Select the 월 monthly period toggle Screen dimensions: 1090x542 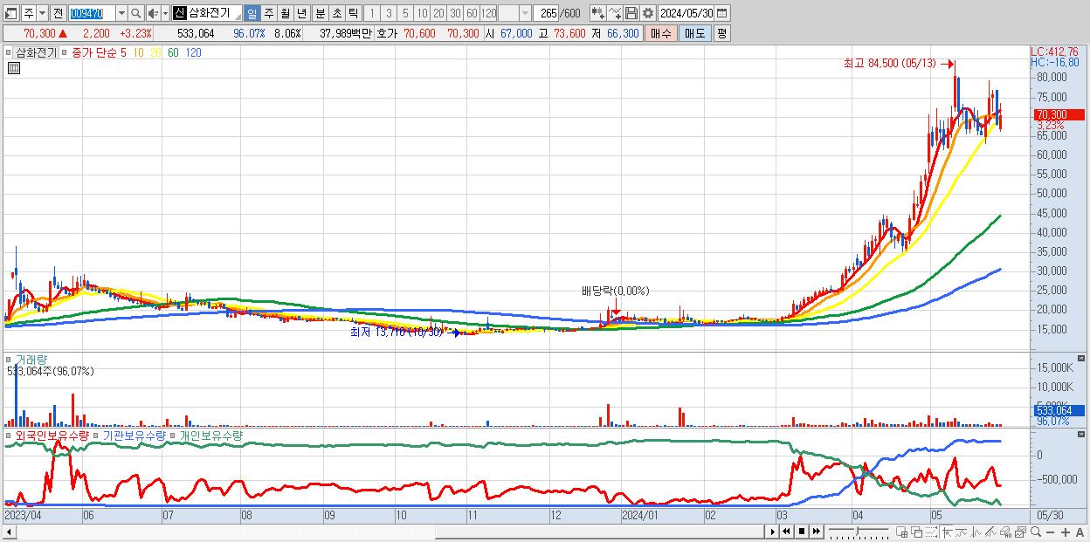point(285,13)
